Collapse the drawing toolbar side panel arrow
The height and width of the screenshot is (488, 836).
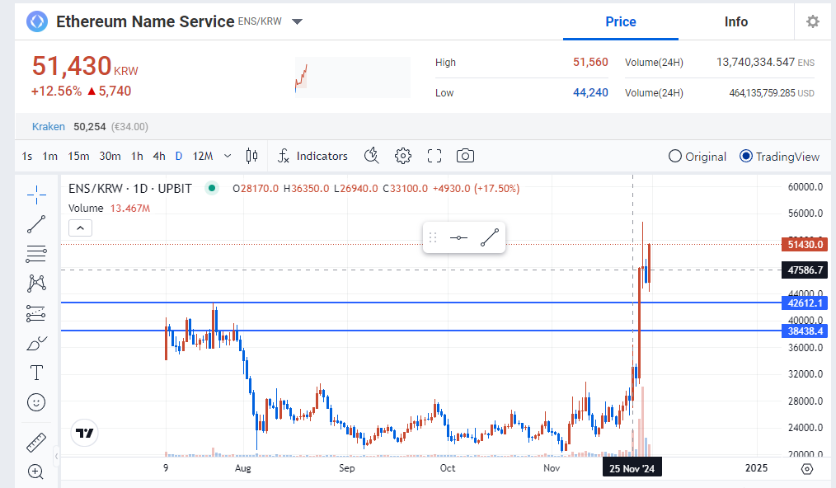pos(57,456)
